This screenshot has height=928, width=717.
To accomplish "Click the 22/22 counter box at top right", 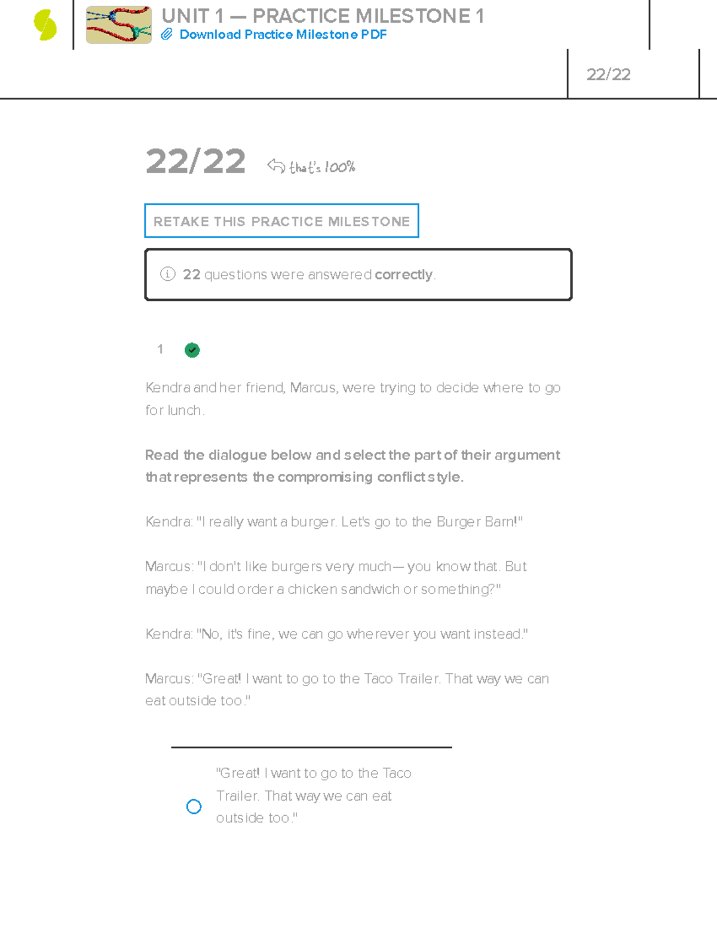I will (x=608, y=74).
